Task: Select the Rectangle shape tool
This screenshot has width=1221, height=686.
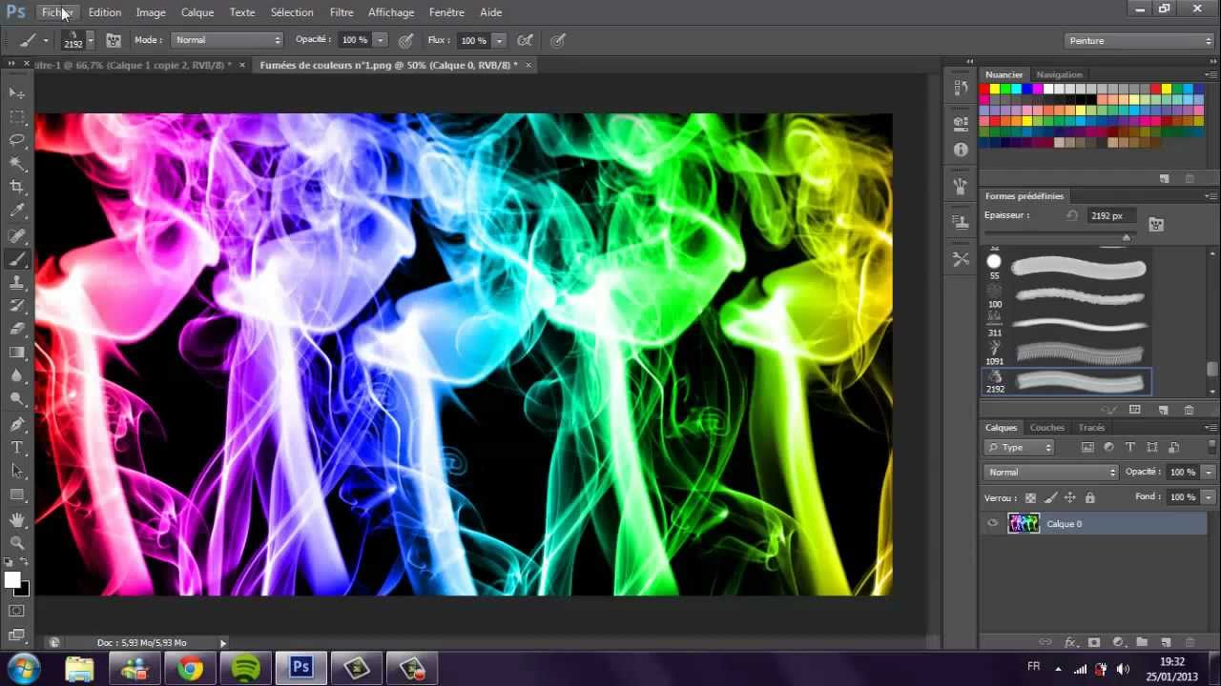Action: [17, 494]
